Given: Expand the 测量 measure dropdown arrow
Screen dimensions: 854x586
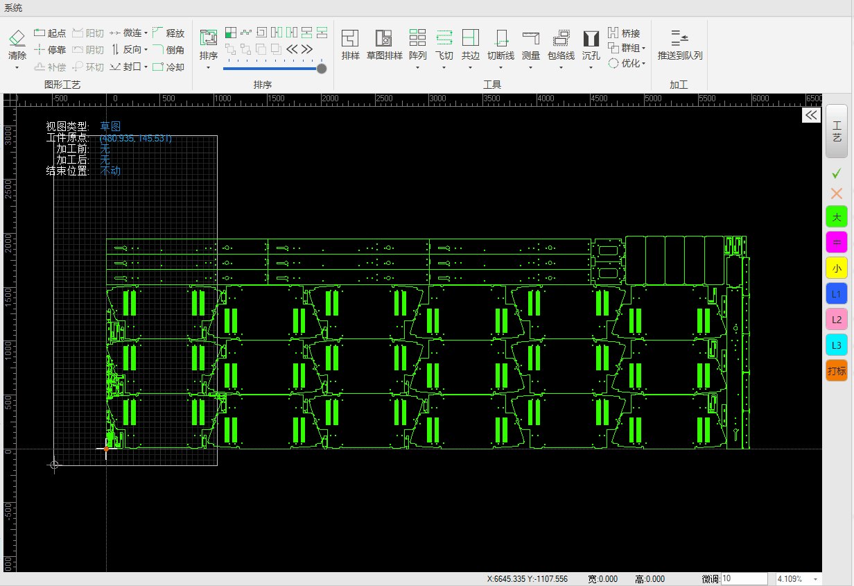Looking at the screenshot, I should tap(531, 68).
